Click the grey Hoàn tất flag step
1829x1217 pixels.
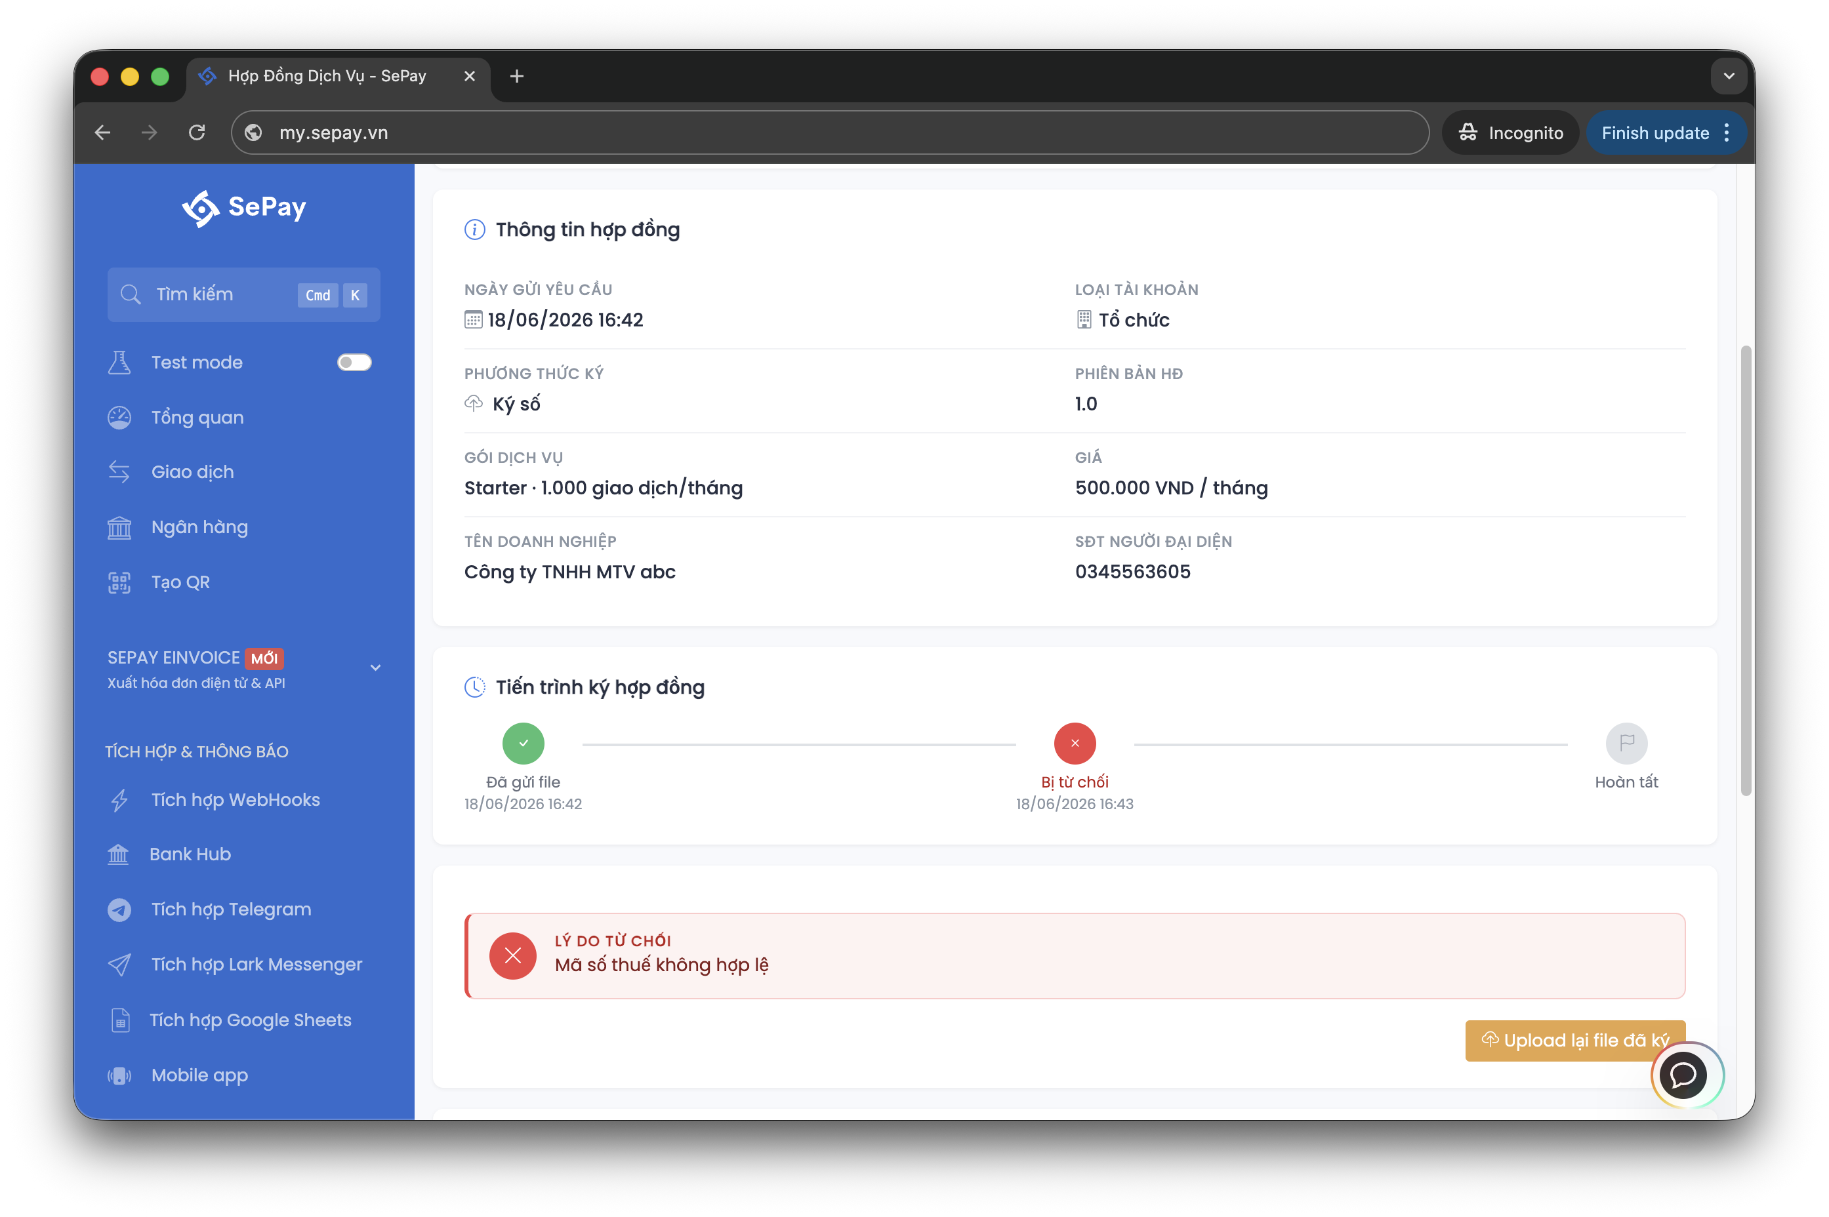(x=1626, y=744)
